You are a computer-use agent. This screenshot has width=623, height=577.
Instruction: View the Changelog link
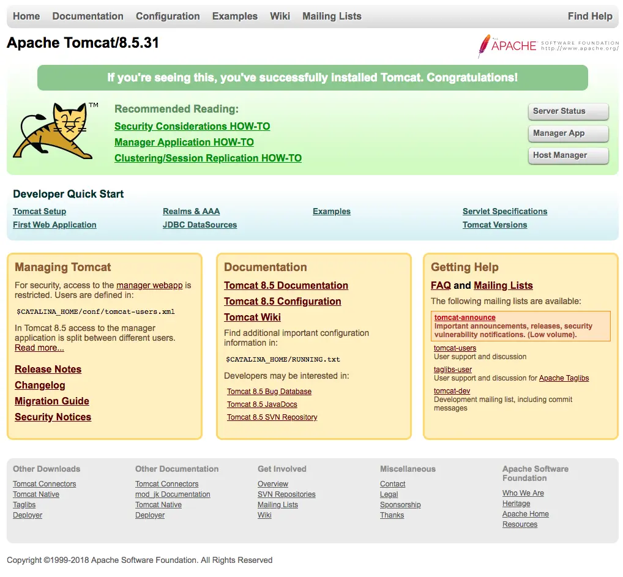(40, 385)
